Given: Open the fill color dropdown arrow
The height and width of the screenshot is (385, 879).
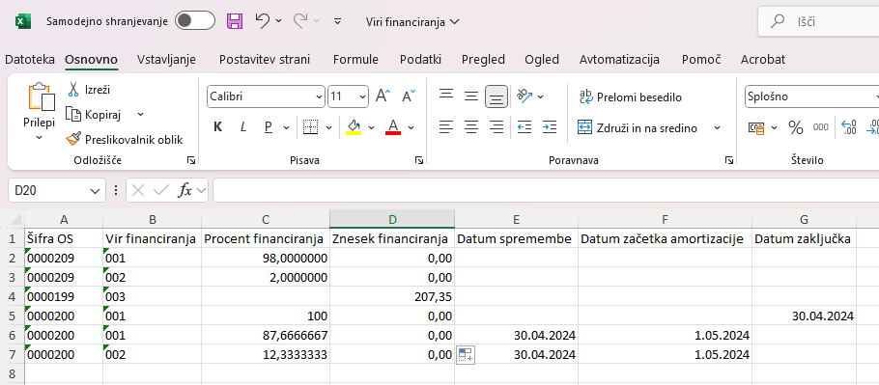Looking at the screenshot, I should pos(371,127).
